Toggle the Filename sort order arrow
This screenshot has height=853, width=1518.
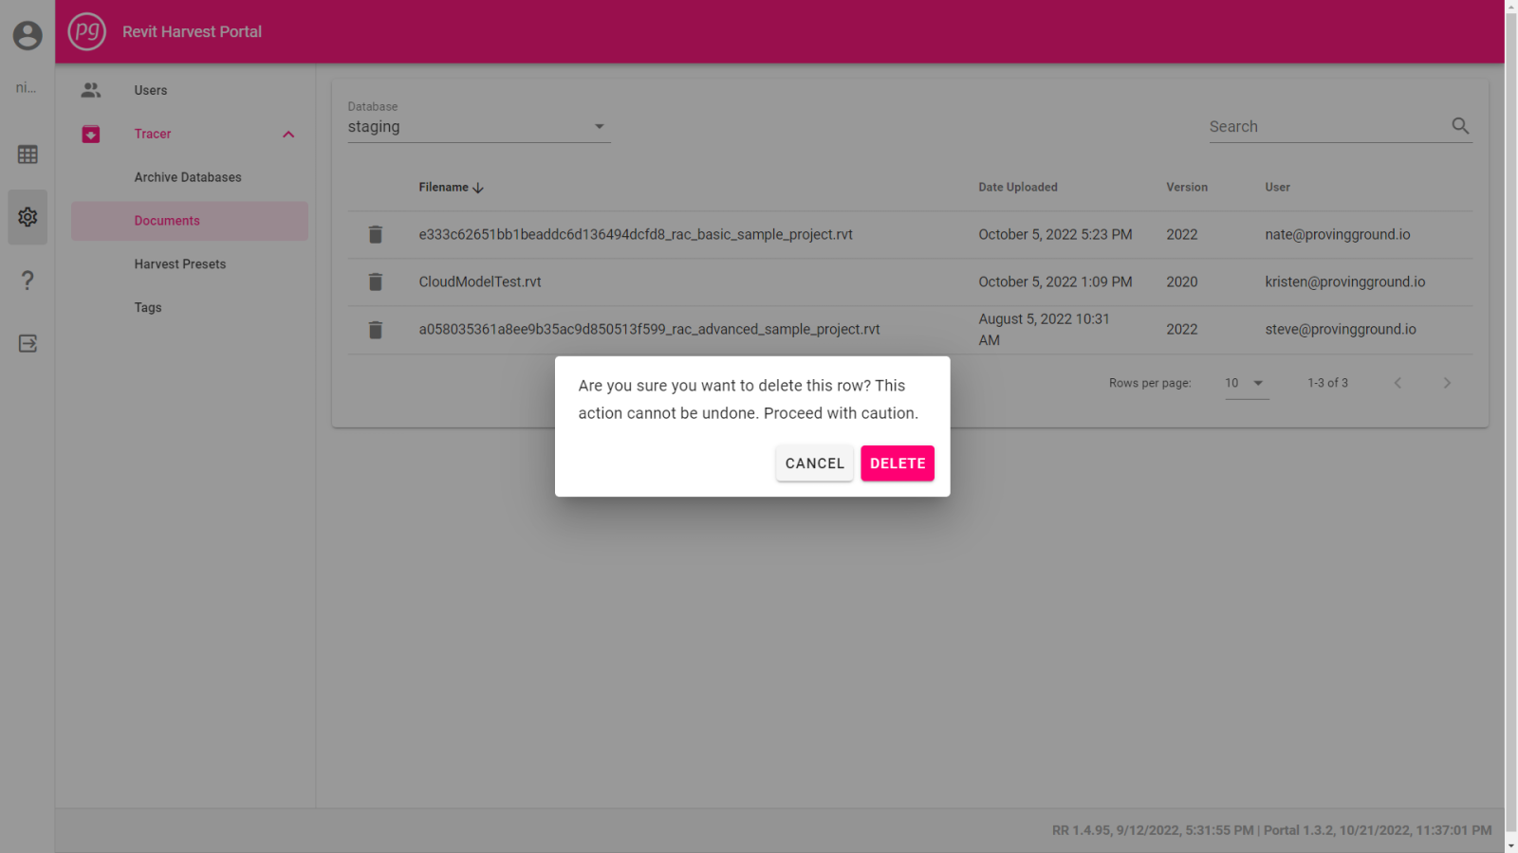[x=478, y=187]
